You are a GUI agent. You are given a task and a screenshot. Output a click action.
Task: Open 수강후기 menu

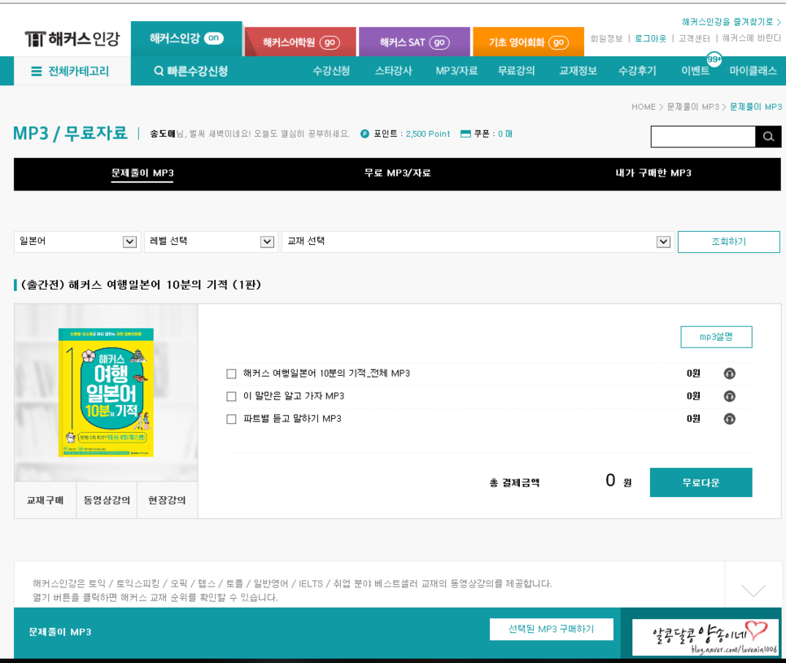click(637, 71)
